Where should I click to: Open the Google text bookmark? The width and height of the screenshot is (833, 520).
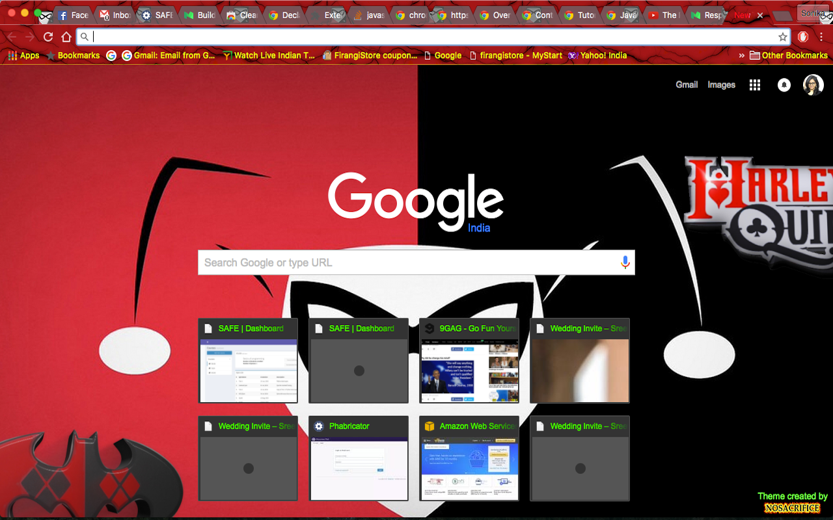coord(443,55)
